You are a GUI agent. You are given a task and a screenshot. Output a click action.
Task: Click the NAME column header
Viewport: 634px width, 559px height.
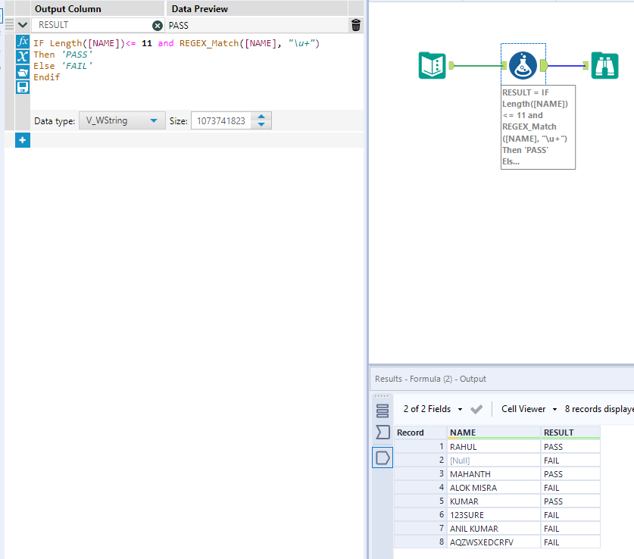click(463, 433)
